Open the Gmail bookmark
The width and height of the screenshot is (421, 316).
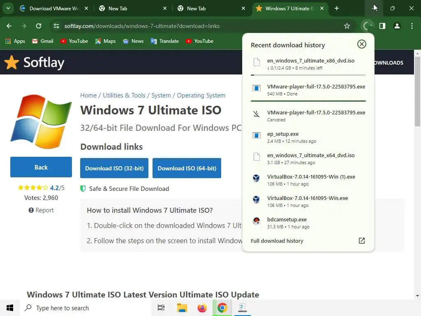pyautogui.click(x=43, y=41)
